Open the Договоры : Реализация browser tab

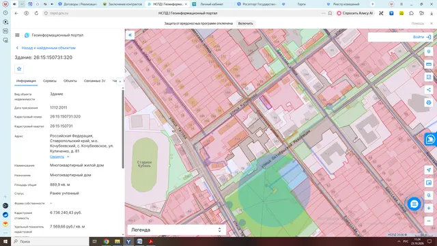coord(77,4)
